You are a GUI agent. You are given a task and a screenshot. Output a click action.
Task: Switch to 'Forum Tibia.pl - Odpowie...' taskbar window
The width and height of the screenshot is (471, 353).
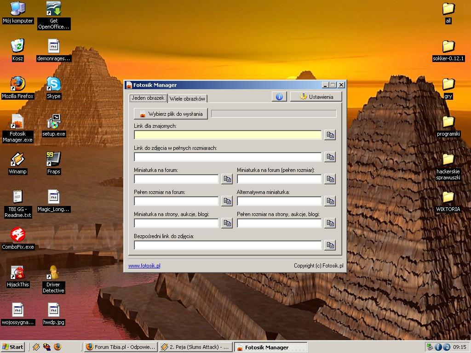[121, 347]
